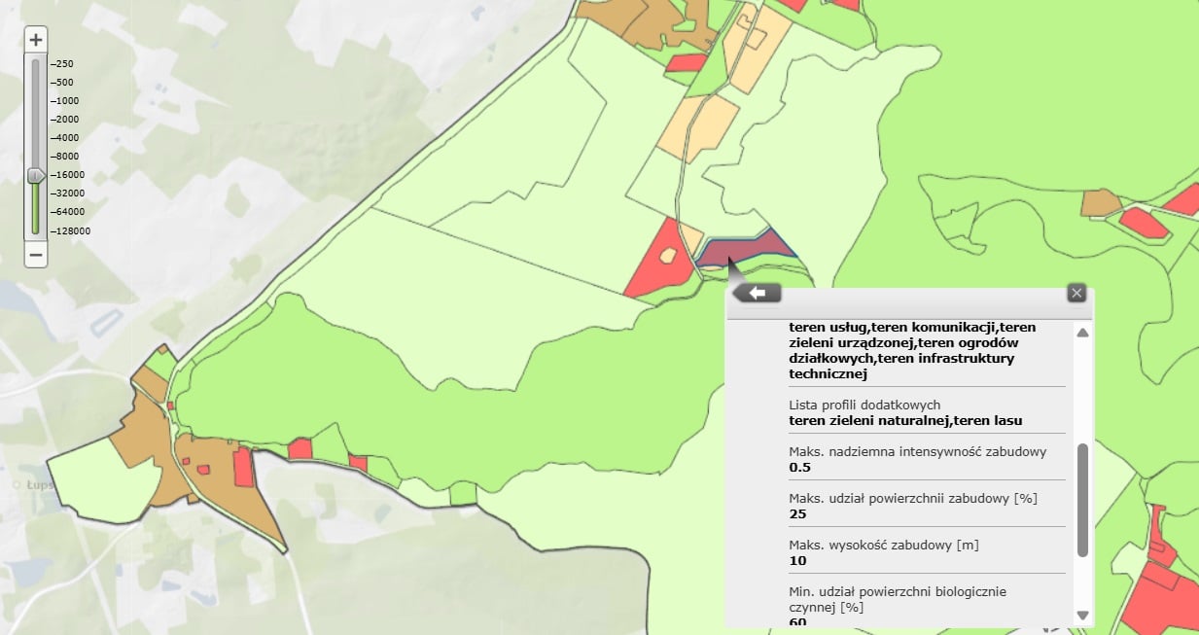Select the 128000 scale level label

(73, 230)
